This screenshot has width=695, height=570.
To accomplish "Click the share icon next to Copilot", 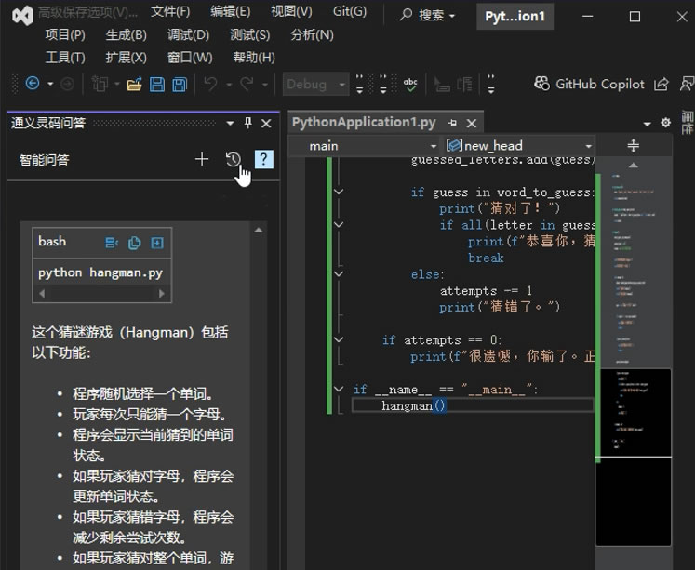I will [661, 84].
